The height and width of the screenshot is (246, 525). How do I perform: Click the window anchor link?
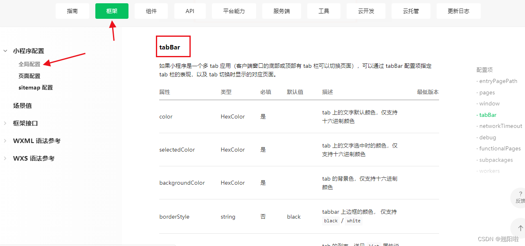(490, 103)
